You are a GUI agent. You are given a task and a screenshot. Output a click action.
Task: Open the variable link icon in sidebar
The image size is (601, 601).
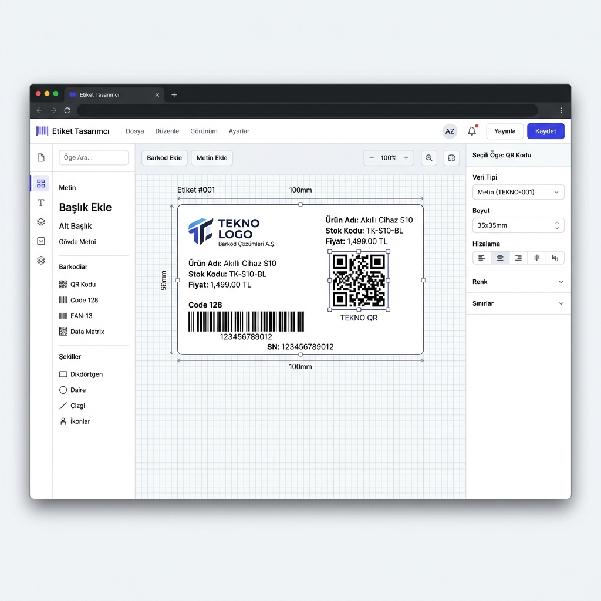41,241
